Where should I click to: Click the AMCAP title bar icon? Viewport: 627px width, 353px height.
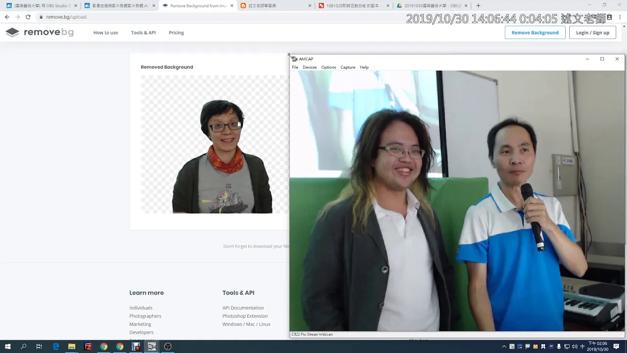pos(294,59)
